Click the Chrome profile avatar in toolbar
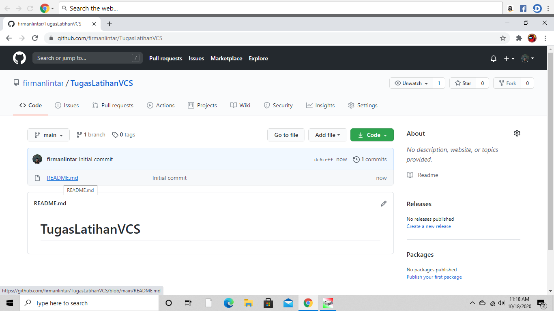Image resolution: width=554 pixels, height=311 pixels. click(532, 38)
